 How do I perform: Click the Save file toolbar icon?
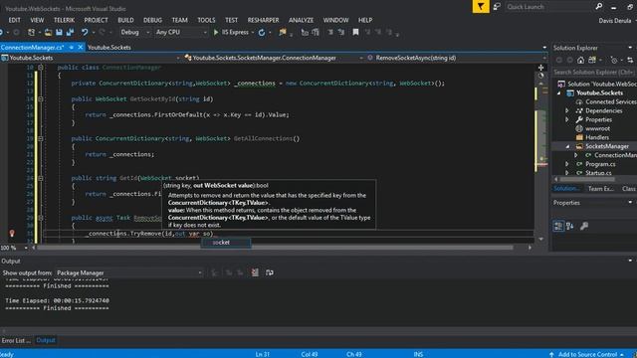point(59,32)
